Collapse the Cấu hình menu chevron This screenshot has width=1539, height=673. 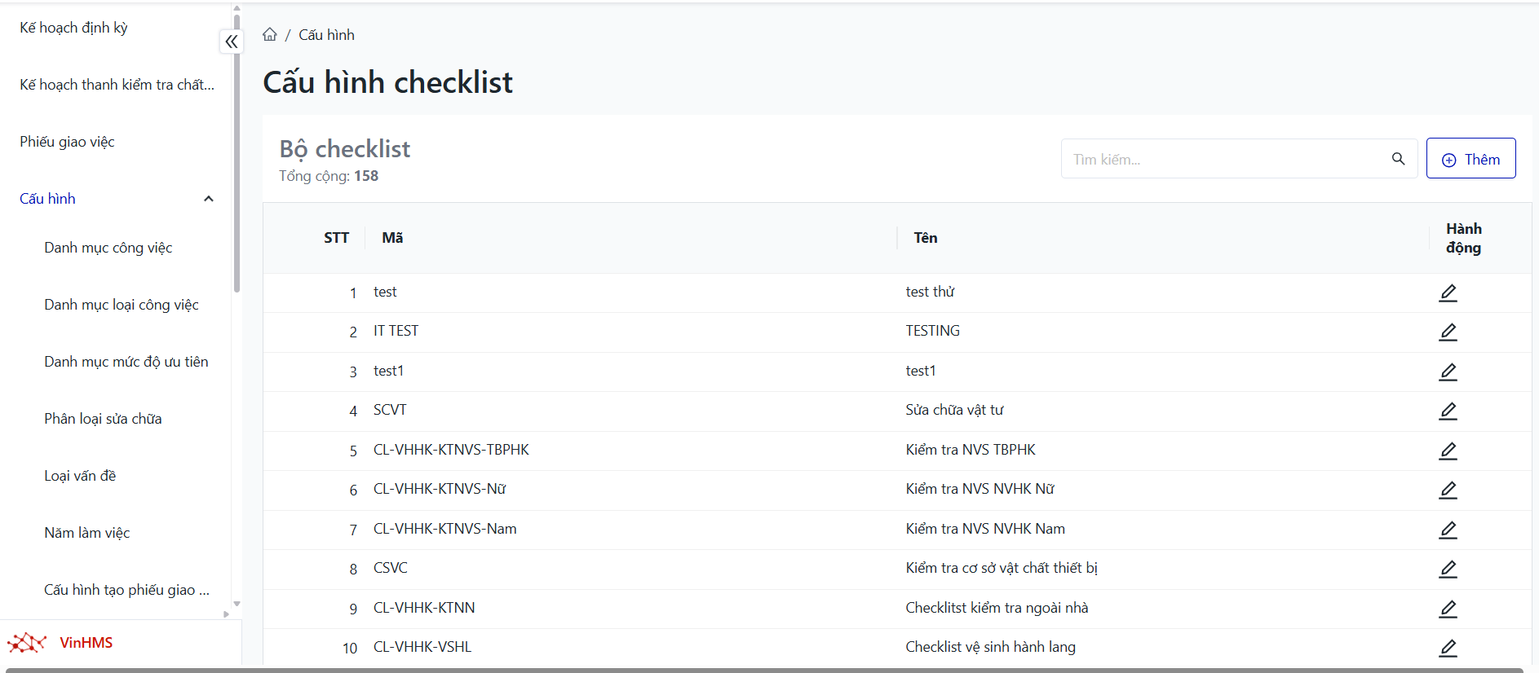click(x=209, y=199)
